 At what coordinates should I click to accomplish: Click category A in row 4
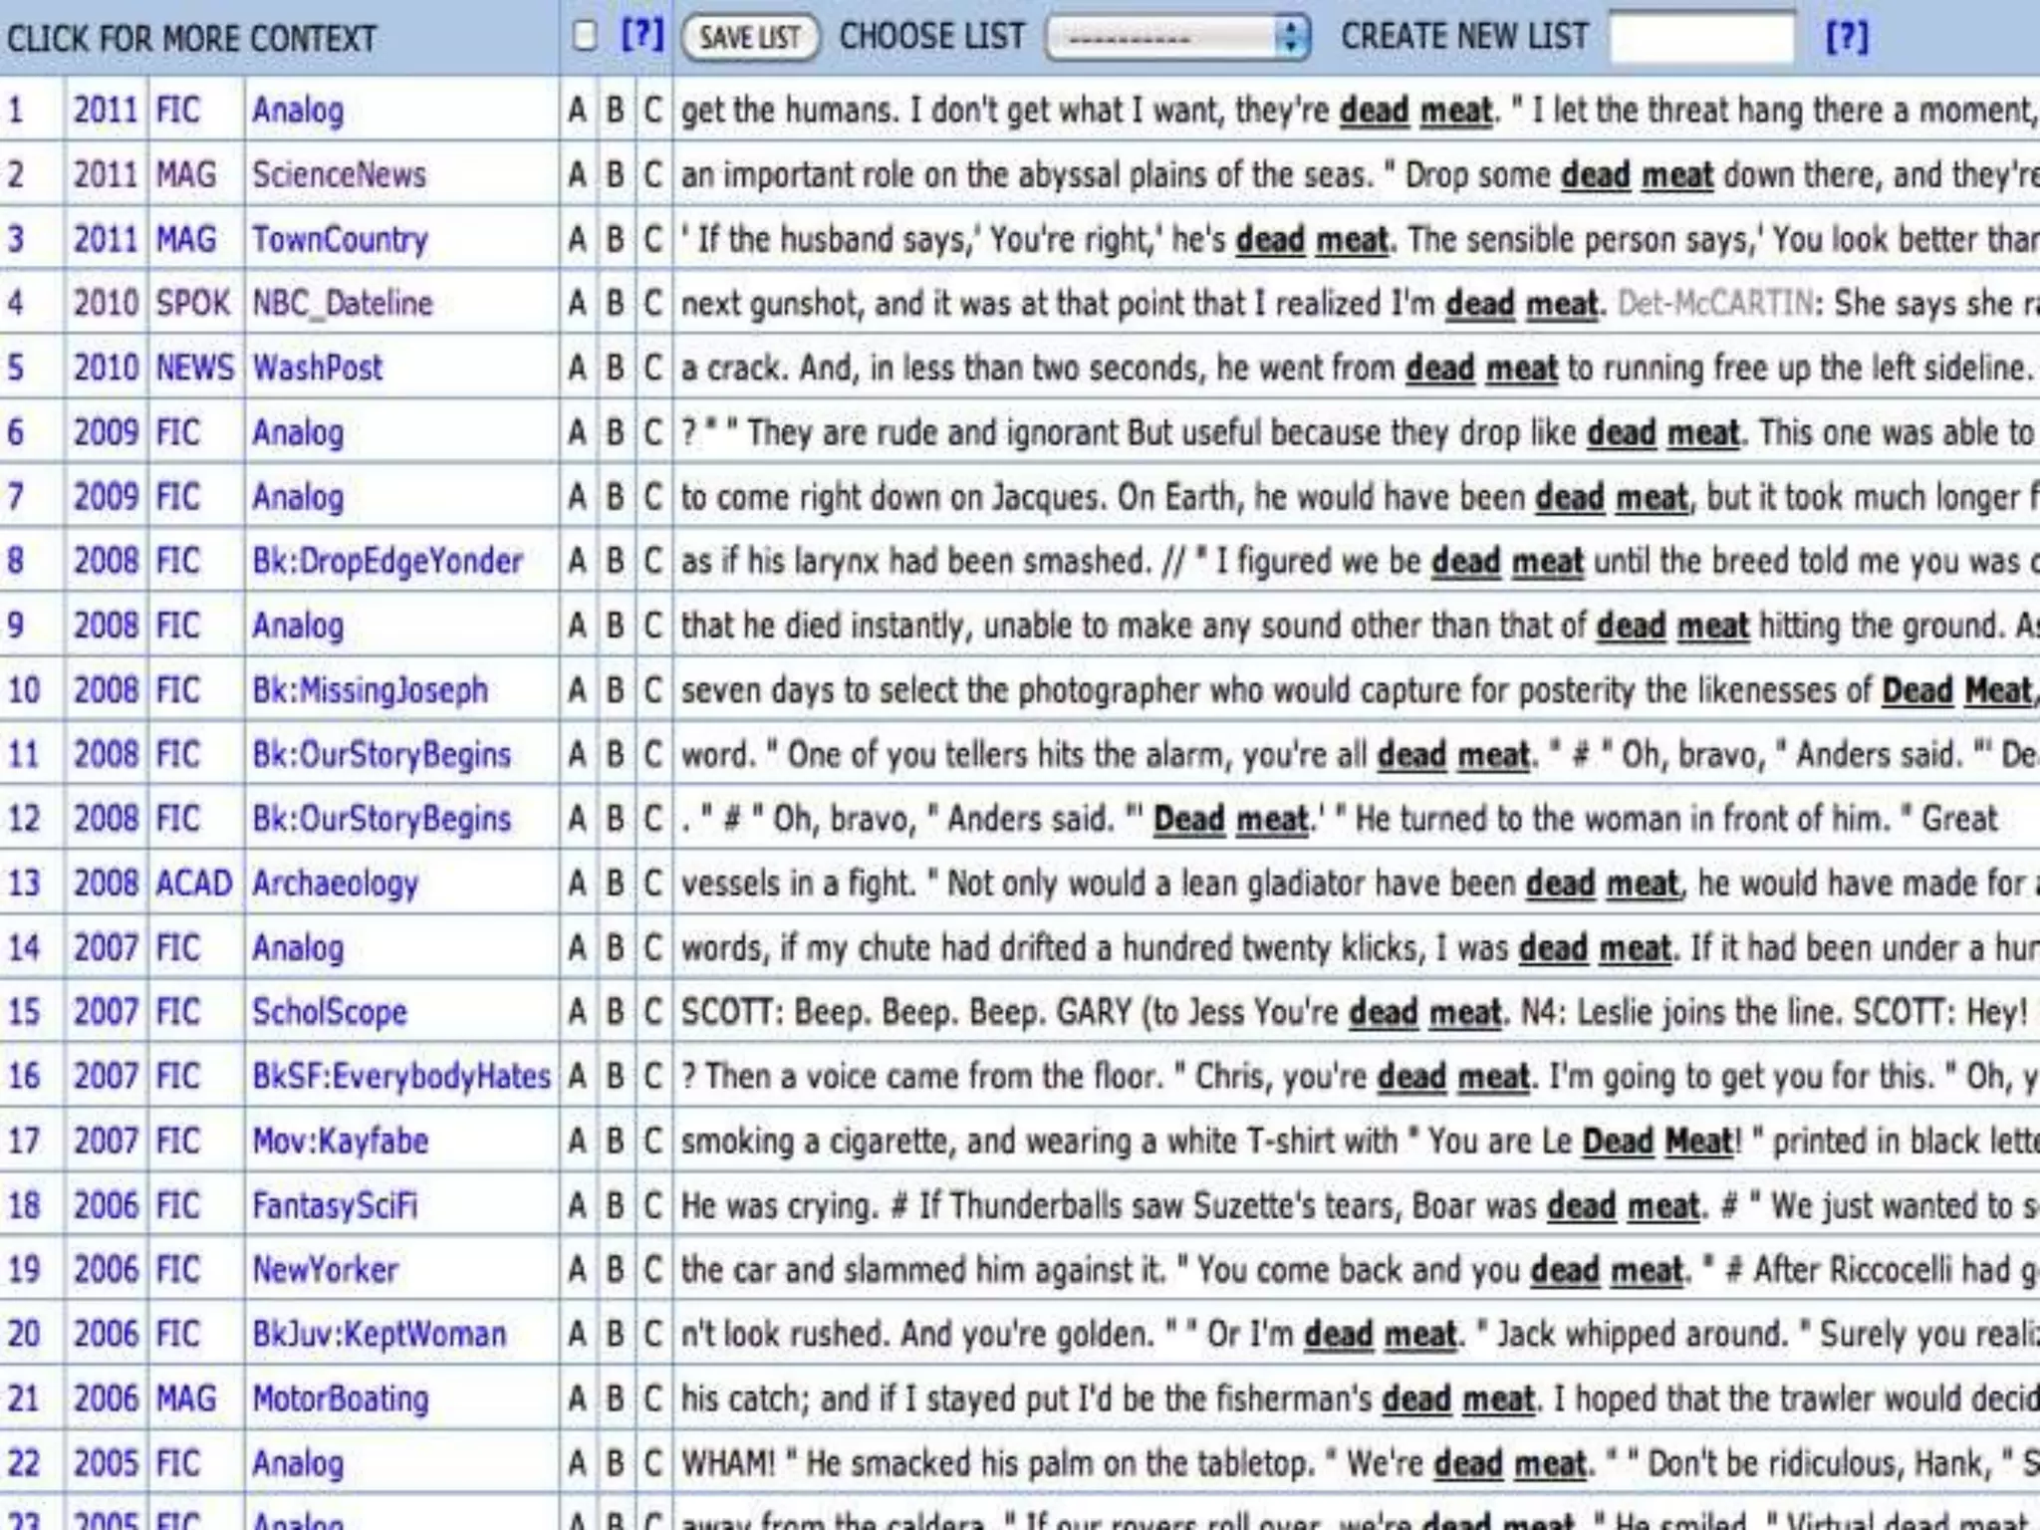pos(578,303)
